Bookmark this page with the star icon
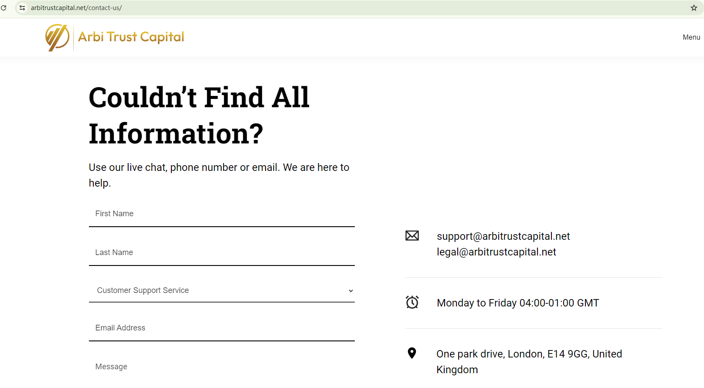704x388 pixels. (x=694, y=8)
